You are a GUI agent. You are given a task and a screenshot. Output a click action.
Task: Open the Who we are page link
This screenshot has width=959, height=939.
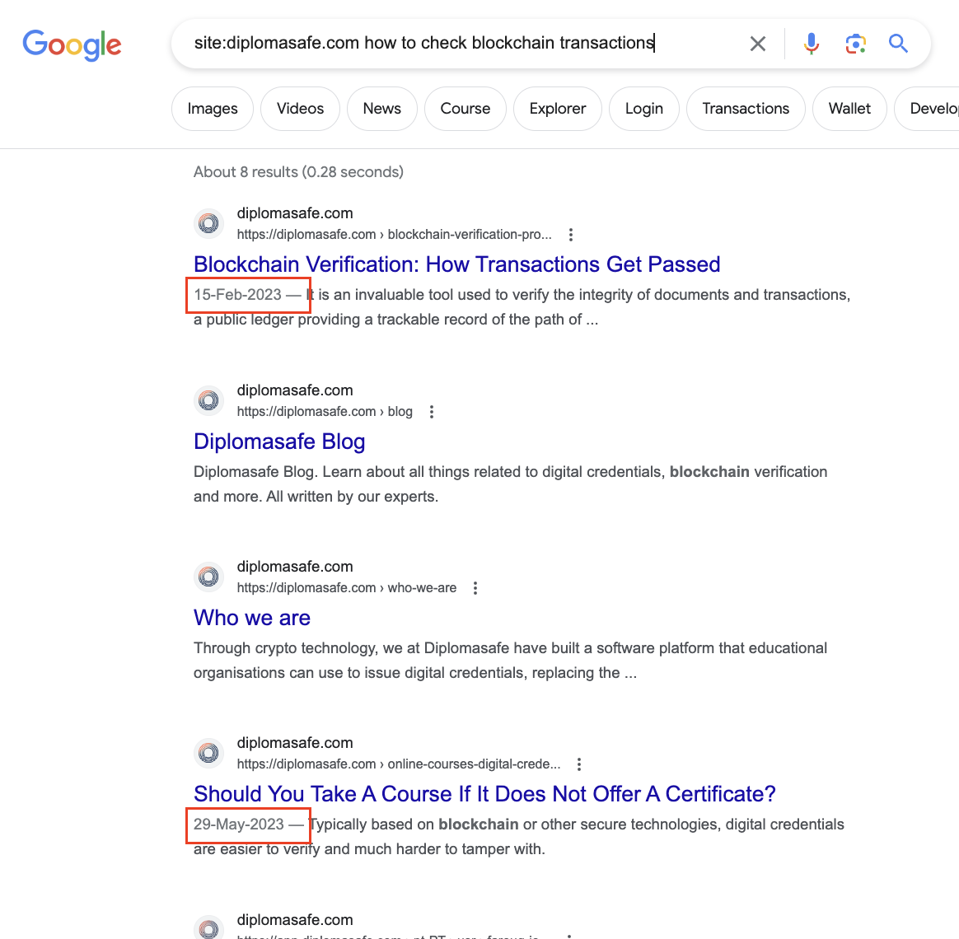pos(251,617)
